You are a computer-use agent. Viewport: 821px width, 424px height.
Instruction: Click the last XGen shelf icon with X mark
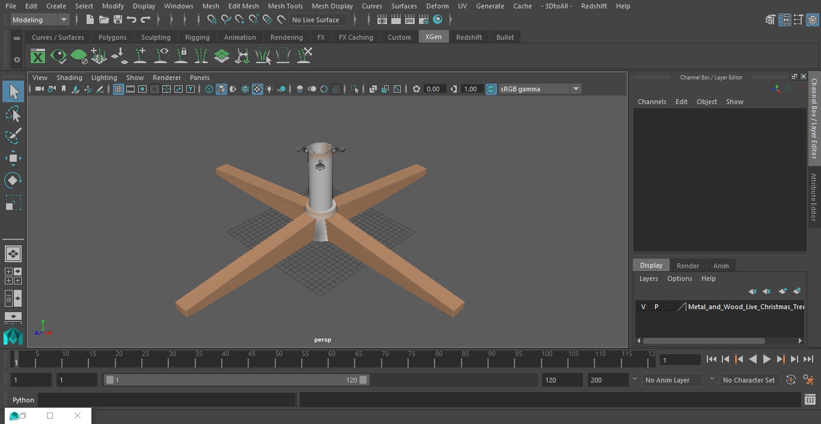[x=305, y=57]
